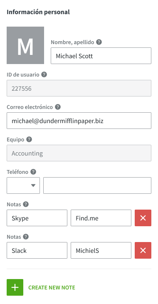Click help icon of second Notas row
158x304 pixels.
[x=26, y=237]
